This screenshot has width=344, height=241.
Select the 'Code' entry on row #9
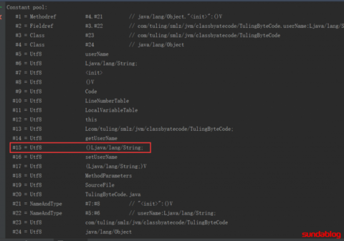coord(91,92)
